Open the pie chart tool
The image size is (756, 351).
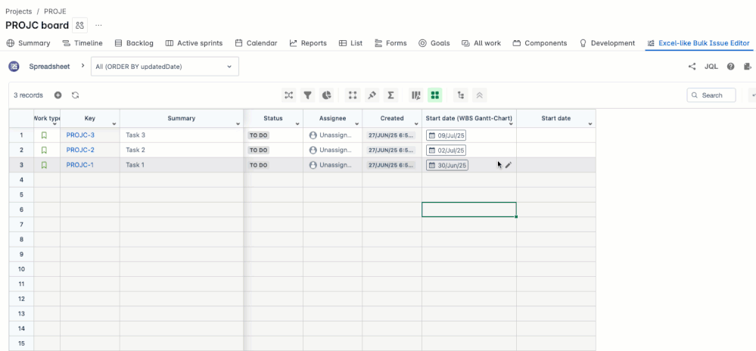click(x=326, y=95)
